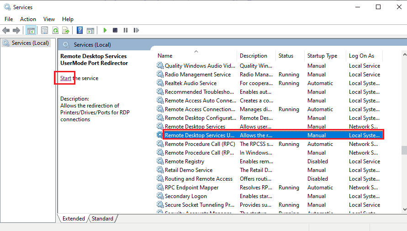Click the Export List toolbar icon
The height and width of the screenshot is (231, 407).
[66, 30]
